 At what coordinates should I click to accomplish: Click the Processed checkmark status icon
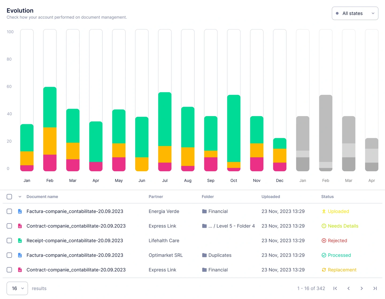coord(324,255)
